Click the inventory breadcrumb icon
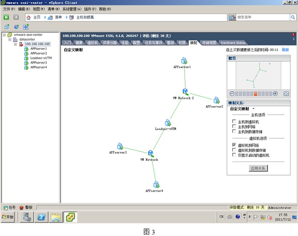This screenshot has height=236, width=298. (x=50, y=18)
